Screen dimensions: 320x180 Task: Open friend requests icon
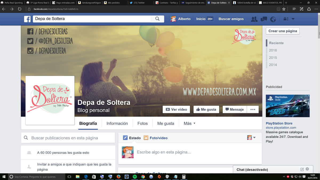254,19
